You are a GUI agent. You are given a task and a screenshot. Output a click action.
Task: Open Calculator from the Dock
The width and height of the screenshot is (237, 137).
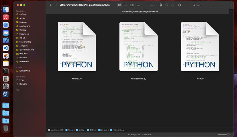tap(6, 79)
